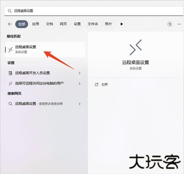Open the three-dots more options menu
This screenshot has width=184, height=174.
(x=179, y=24)
